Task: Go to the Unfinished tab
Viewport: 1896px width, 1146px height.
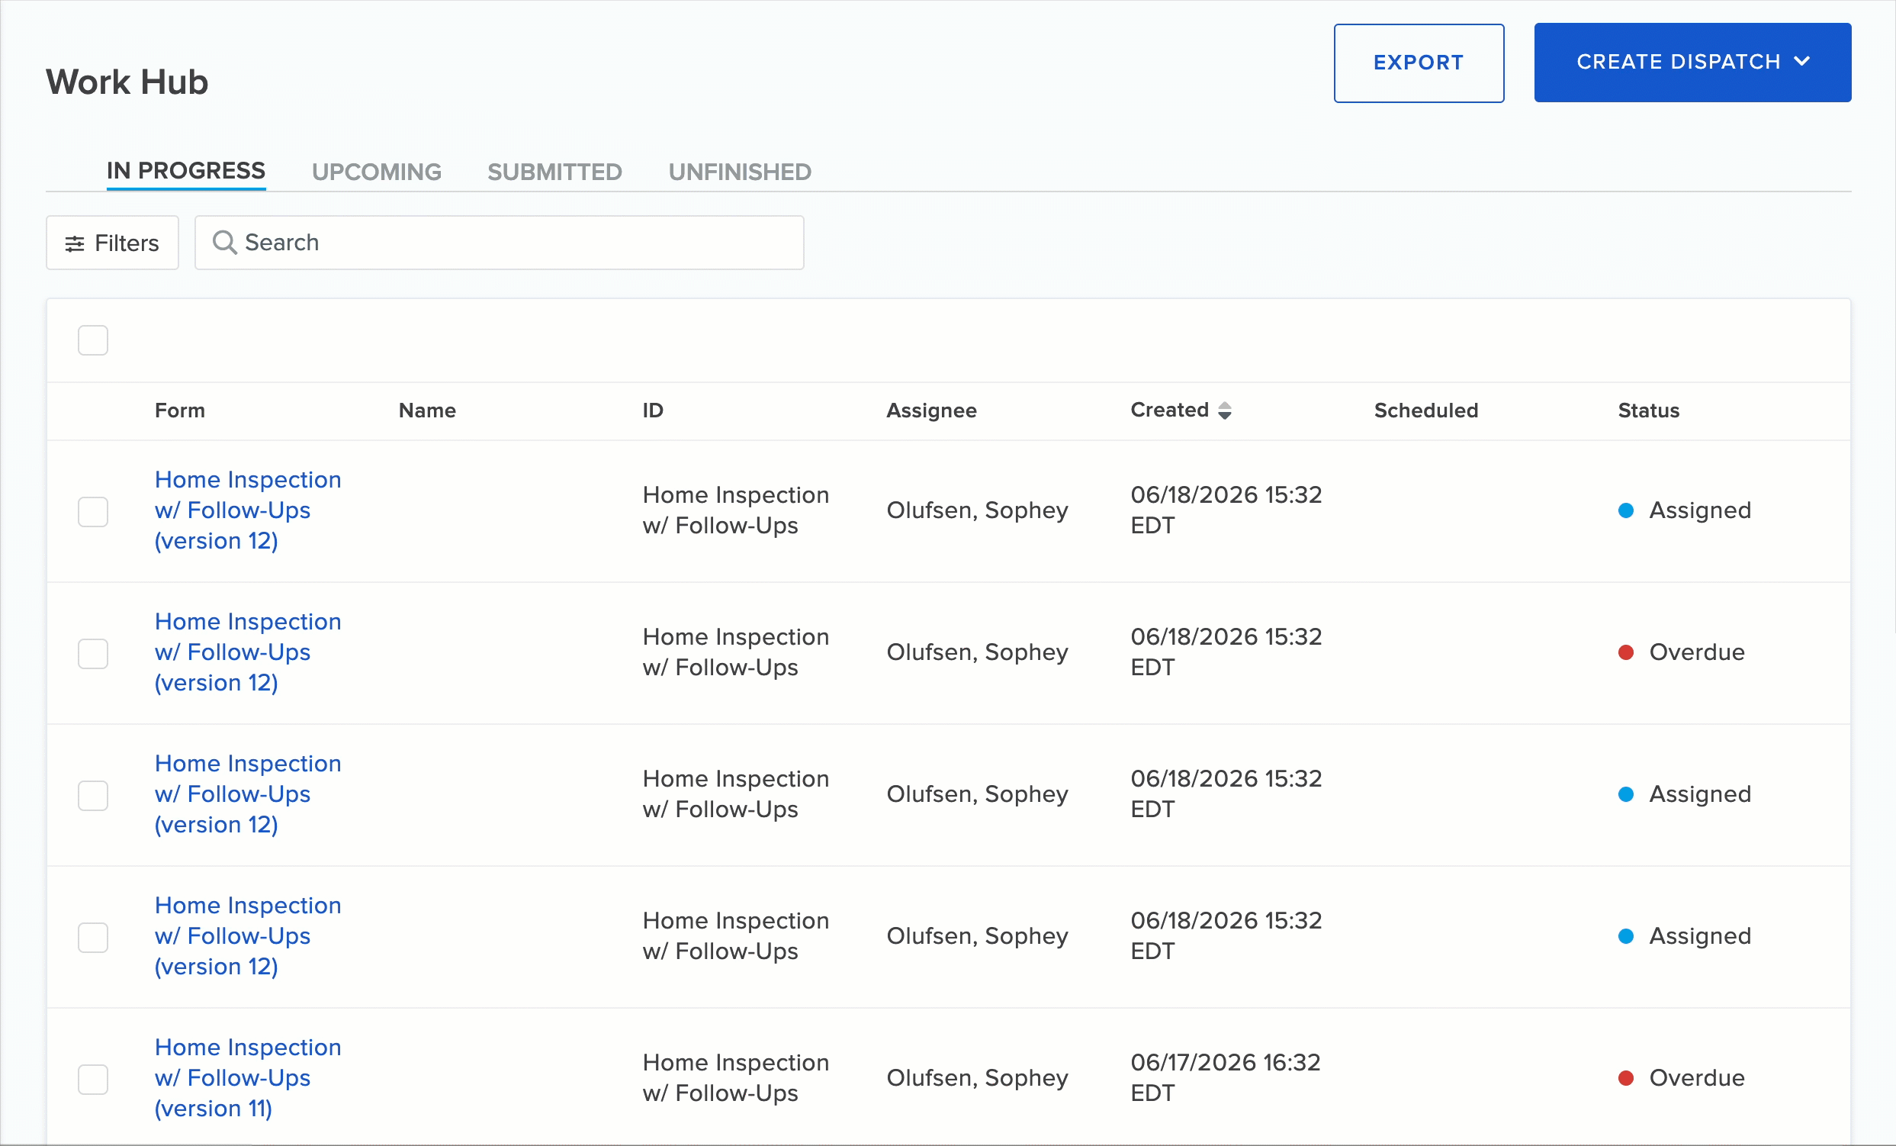Action: (x=740, y=172)
